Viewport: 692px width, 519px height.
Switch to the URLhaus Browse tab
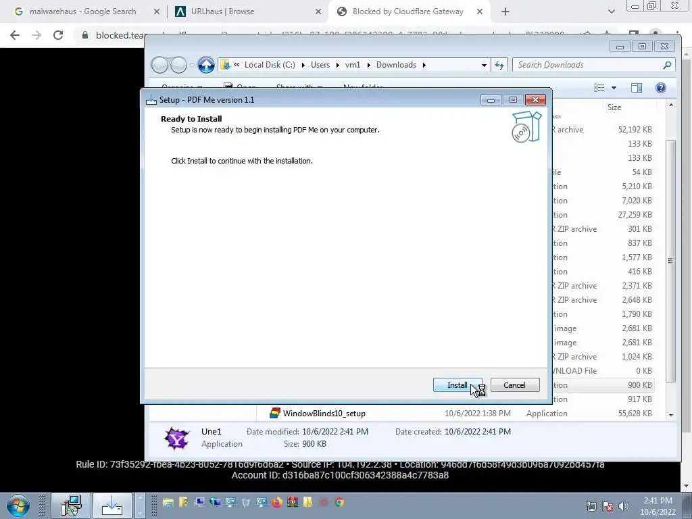(x=222, y=11)
